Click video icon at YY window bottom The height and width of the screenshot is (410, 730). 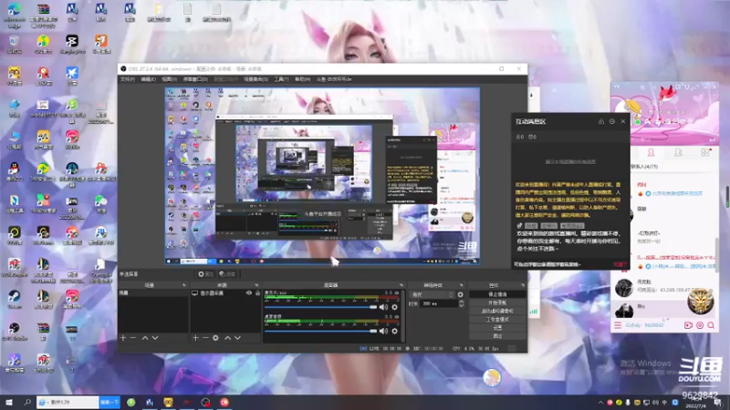(689, 325)
